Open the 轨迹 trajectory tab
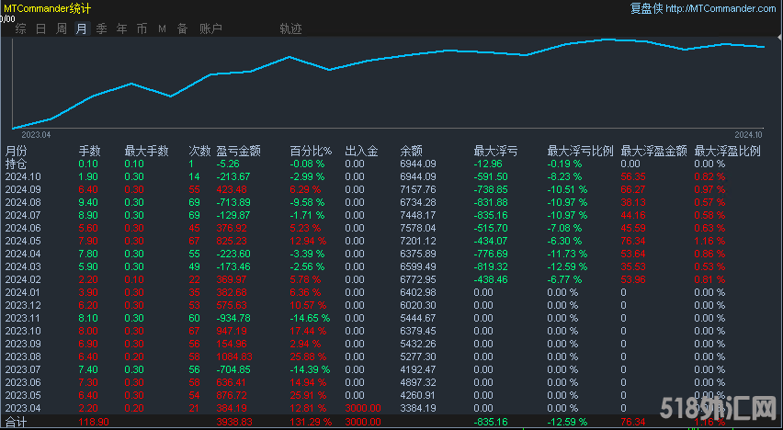783x430 pixels. tap(290, 28)
